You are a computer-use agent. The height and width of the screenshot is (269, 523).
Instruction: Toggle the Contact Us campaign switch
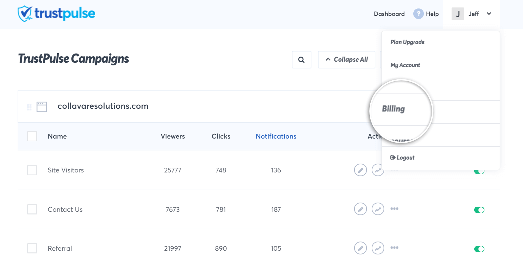coord(479,210)
